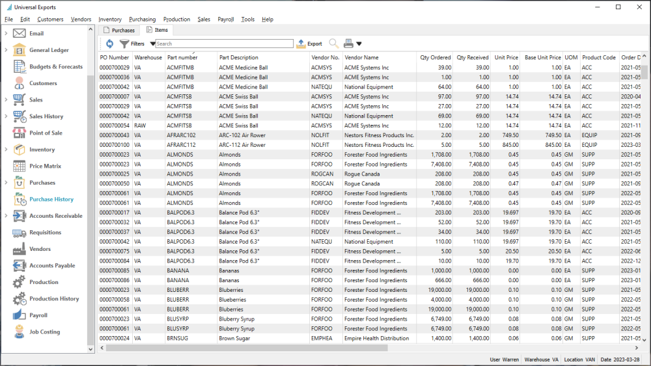Screen dimensions: 651x366
Task: Open the Sales cart icon
Action: pyautogui.click(x=19, y=99)
